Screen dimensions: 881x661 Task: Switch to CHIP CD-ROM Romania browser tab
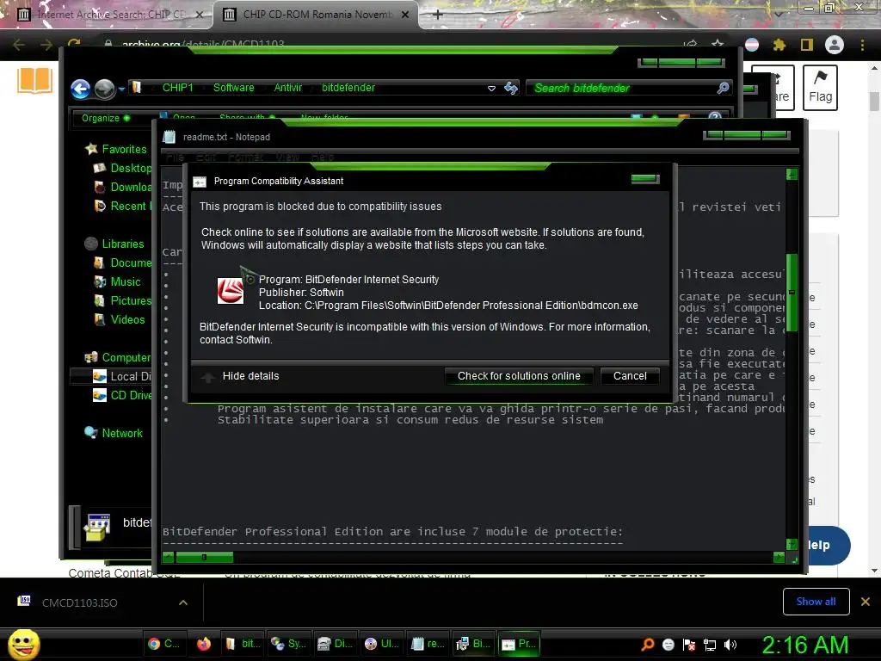(x=317, y=15)
